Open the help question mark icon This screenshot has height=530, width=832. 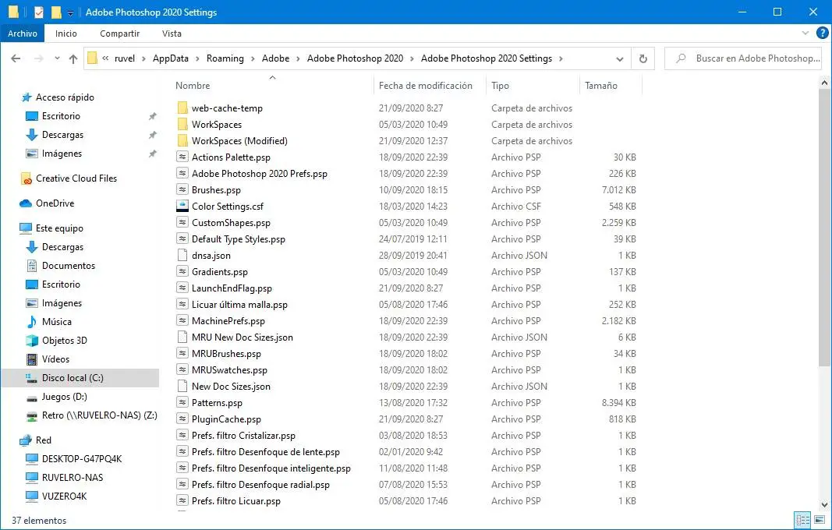[822, 33]
